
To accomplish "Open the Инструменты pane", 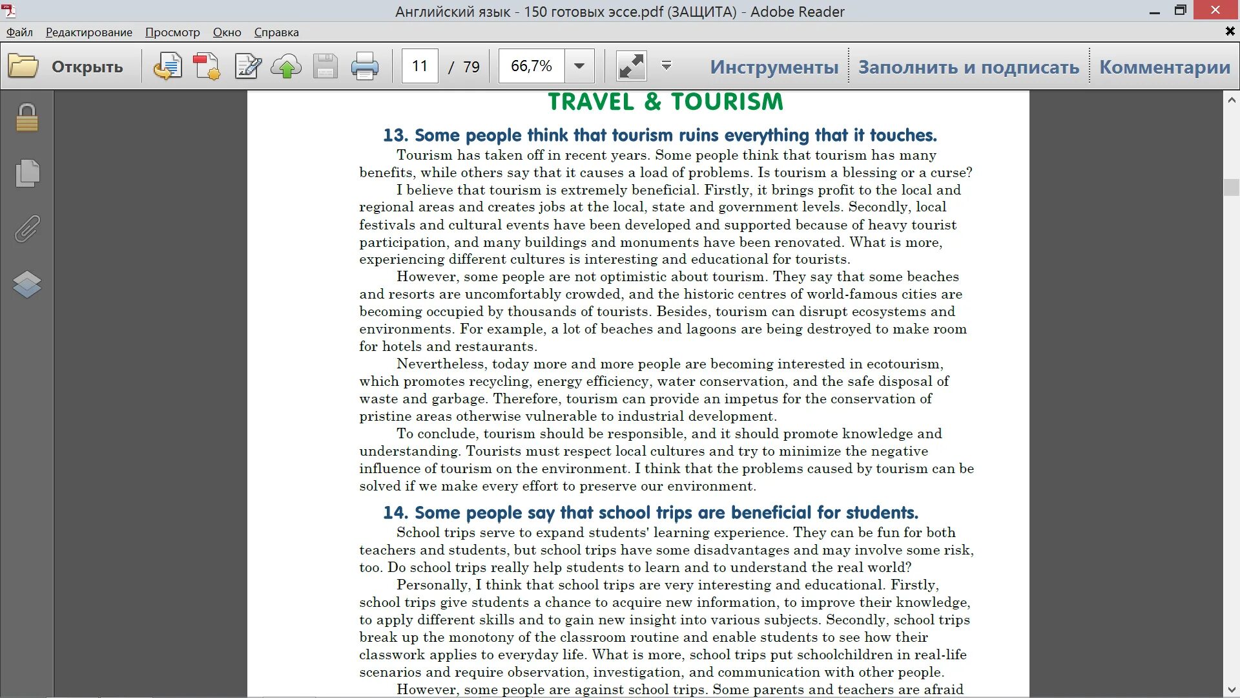I will pyautogui.click(x=774, y=67).
